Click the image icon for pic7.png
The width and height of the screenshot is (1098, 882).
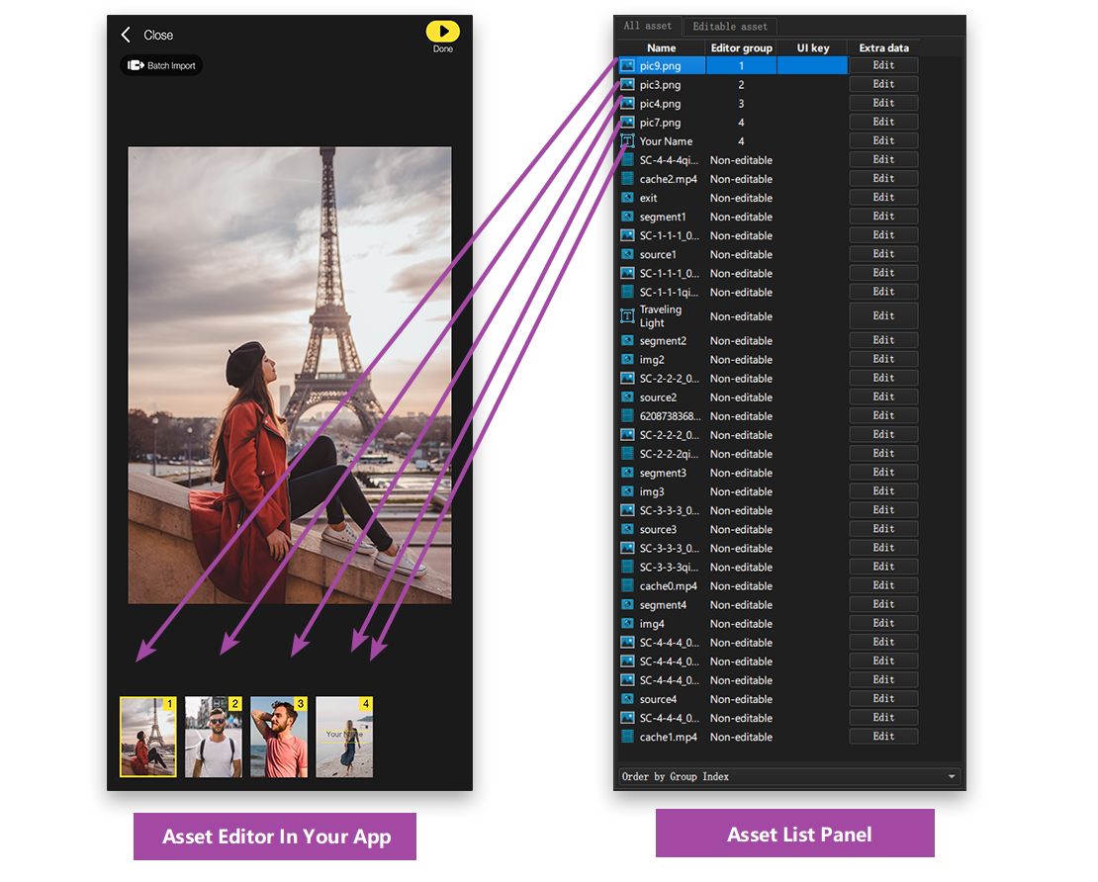[x=627, y=123]
